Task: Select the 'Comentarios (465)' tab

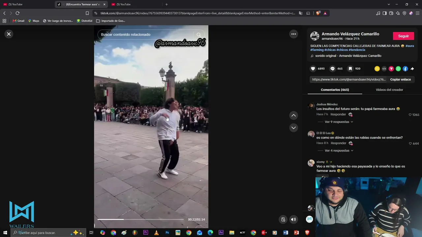Action: click(335, 90)
